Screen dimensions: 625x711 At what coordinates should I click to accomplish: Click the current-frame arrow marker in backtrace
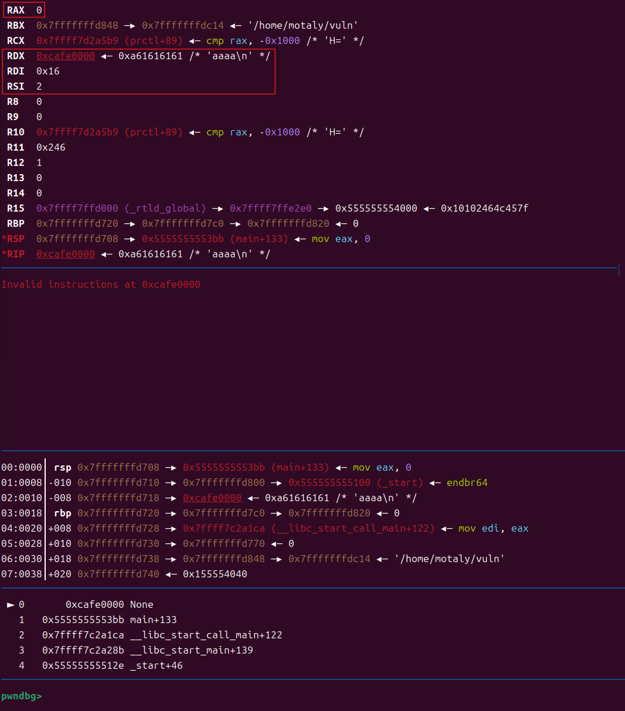[x=11, y=604]
